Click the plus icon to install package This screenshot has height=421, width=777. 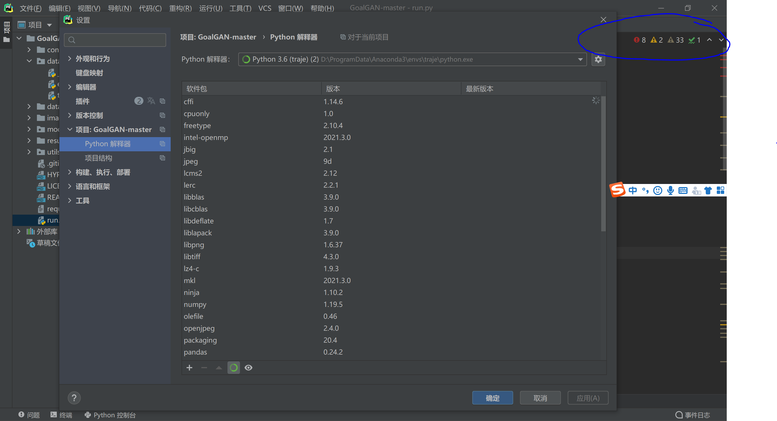click(189, 367)
